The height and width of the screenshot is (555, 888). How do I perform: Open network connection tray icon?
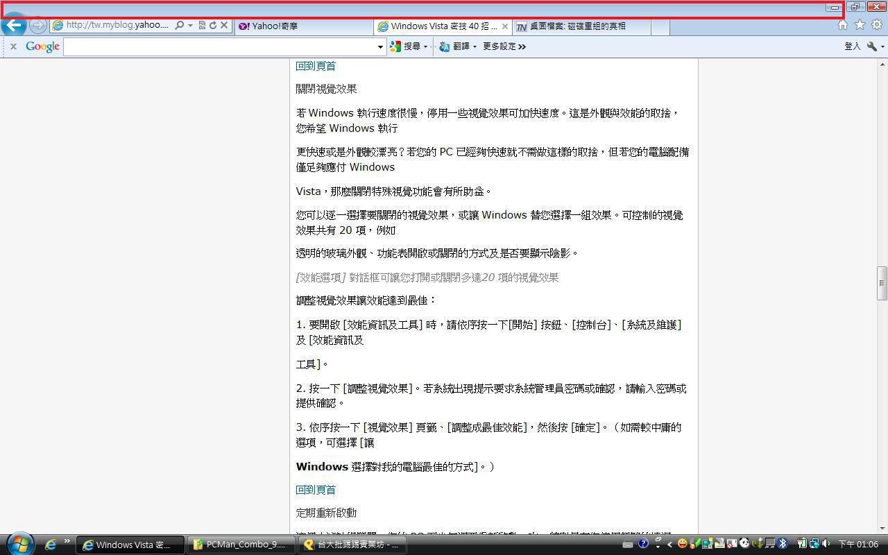(x=813, y=544)
